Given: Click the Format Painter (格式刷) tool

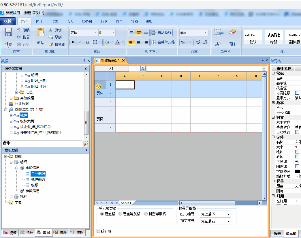Looking at the screenshot, I should pos(57,44).
